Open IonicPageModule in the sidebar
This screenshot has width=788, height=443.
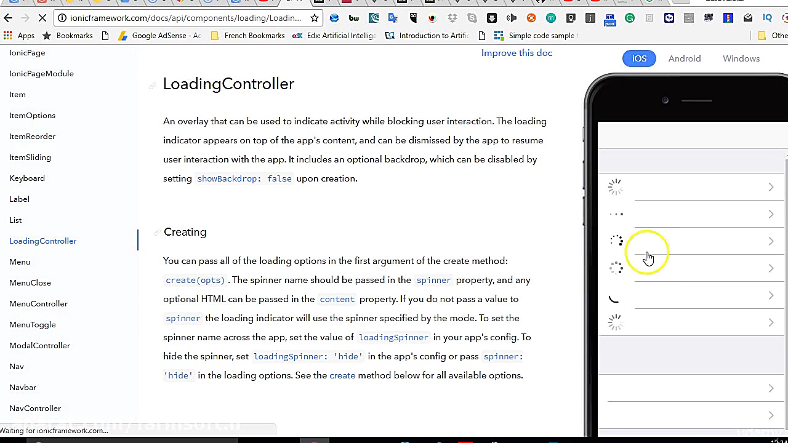pos(41,74)
